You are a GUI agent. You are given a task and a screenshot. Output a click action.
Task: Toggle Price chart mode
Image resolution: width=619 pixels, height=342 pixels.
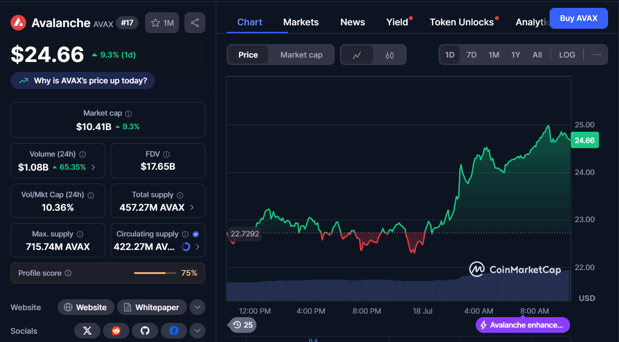(248, 55)
